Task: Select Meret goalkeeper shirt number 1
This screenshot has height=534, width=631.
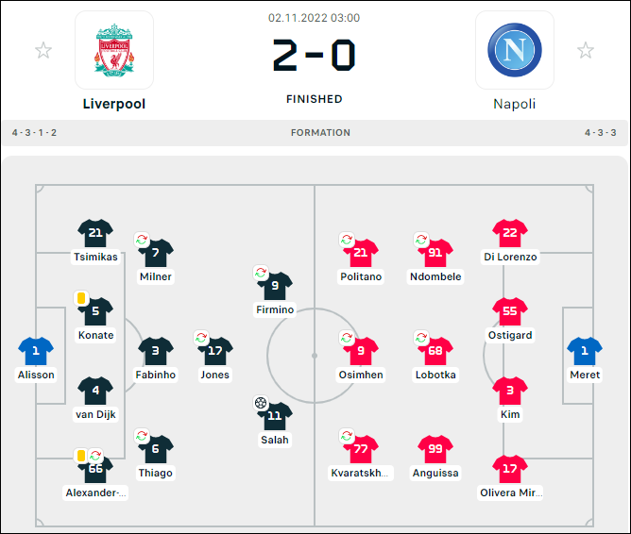Action: click(585, 351)
